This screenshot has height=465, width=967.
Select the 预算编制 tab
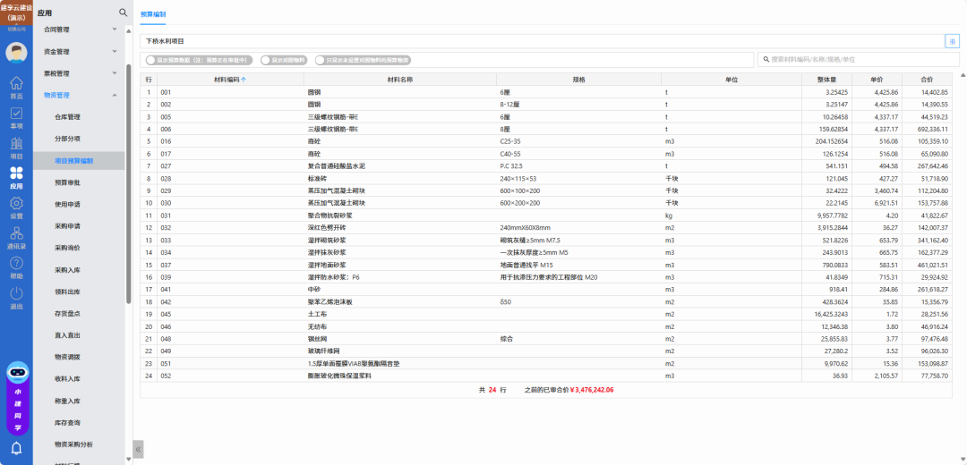click(x=153, y=15)
